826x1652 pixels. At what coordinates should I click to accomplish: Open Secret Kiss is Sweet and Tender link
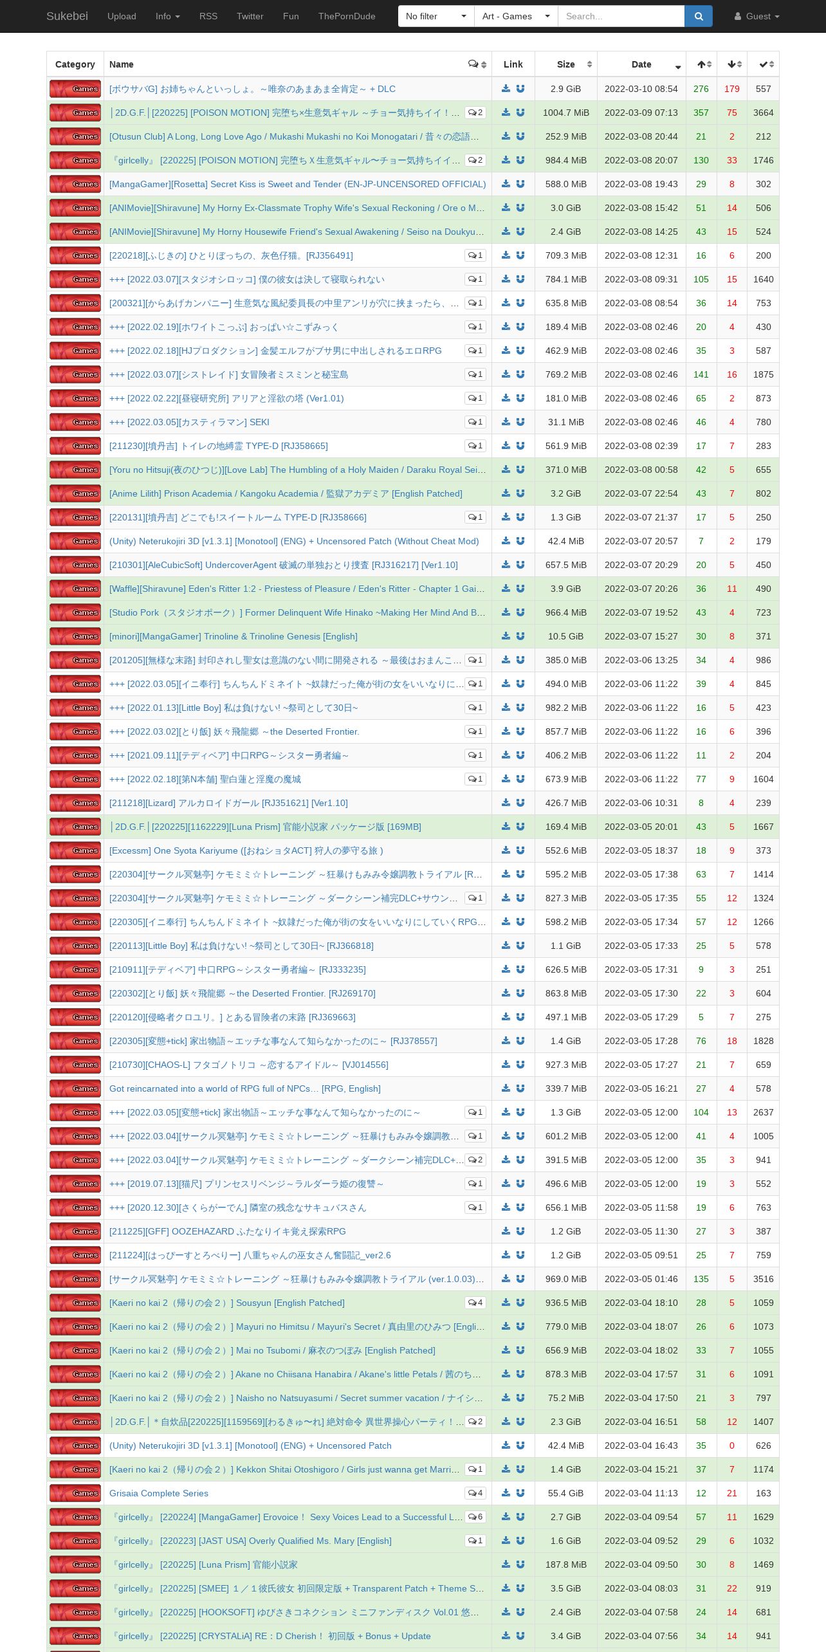tap(298, 184)
